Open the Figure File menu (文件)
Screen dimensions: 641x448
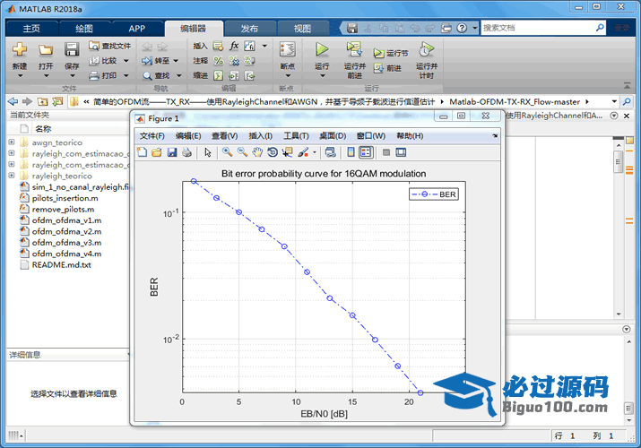pos(152,136)
